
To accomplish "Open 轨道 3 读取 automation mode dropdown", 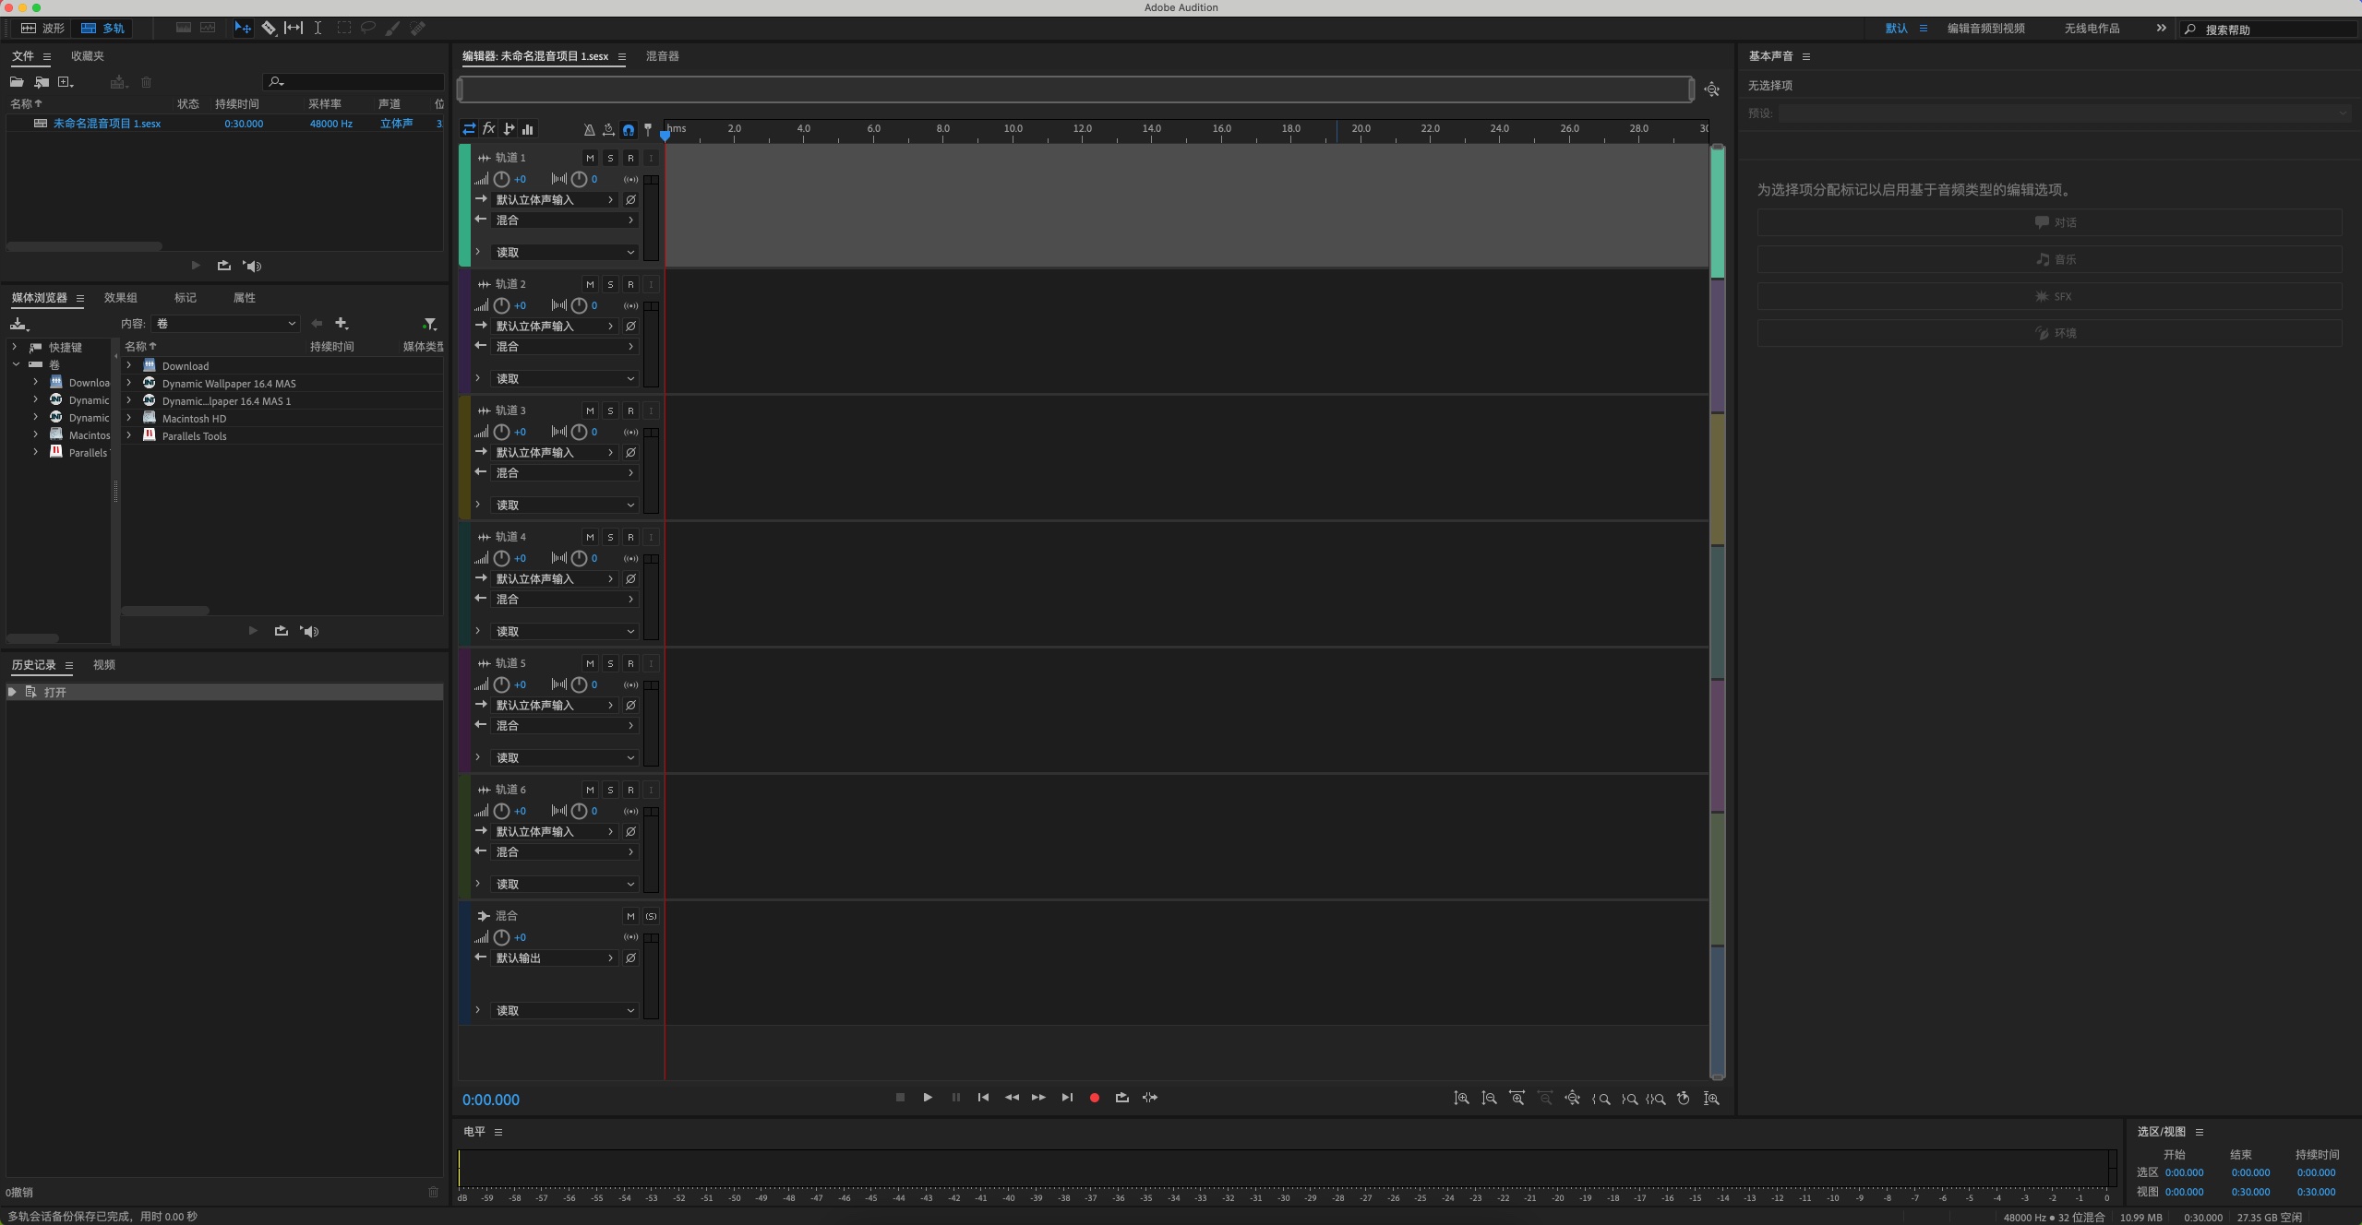I will (x=564, y=505).
